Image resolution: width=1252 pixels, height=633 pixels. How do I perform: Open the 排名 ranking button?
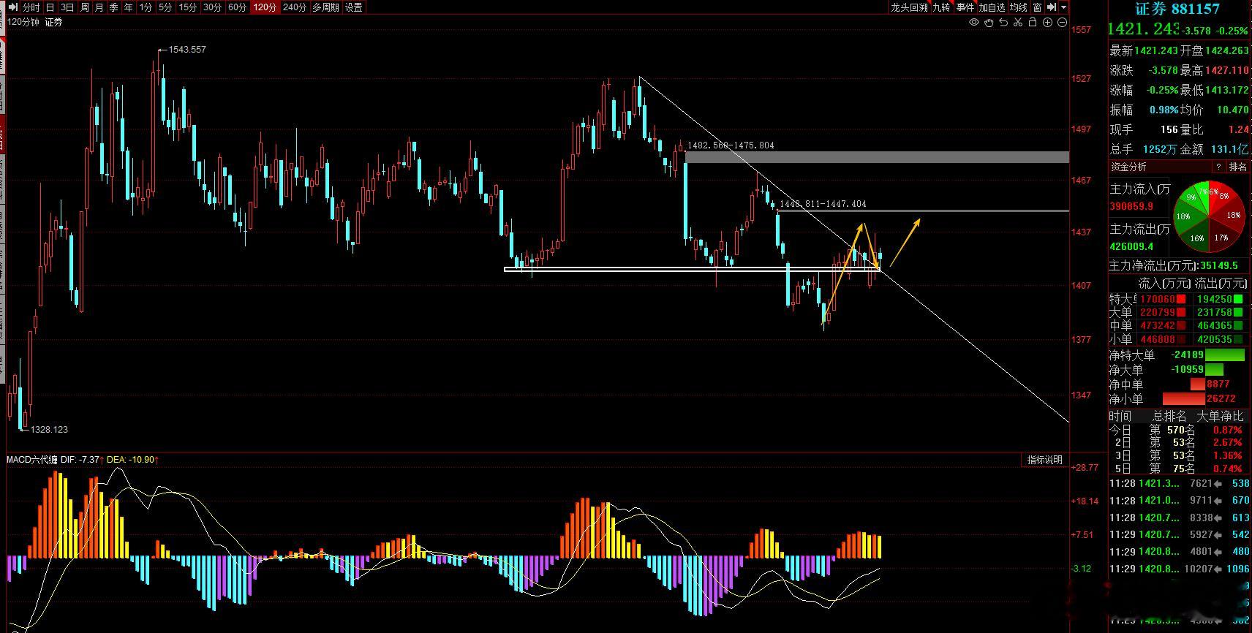[x=1238, y=167]
